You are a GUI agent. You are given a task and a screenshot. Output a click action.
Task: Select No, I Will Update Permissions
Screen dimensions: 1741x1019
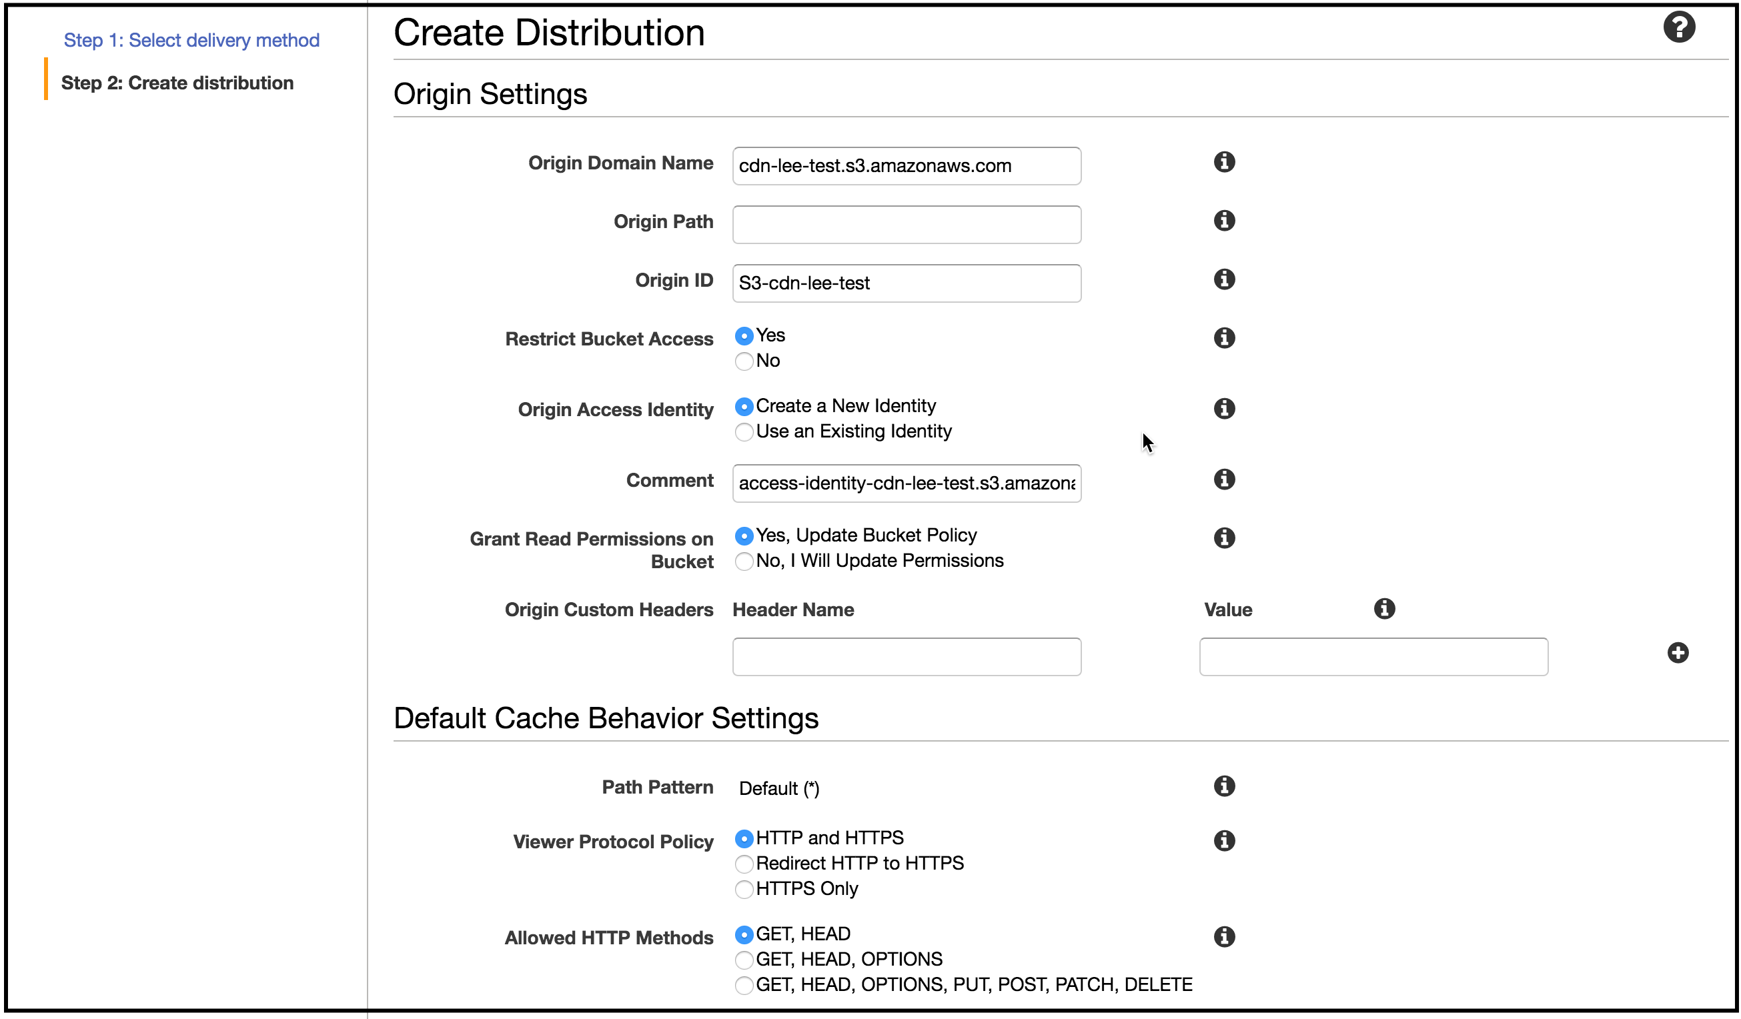coord(744,561)
